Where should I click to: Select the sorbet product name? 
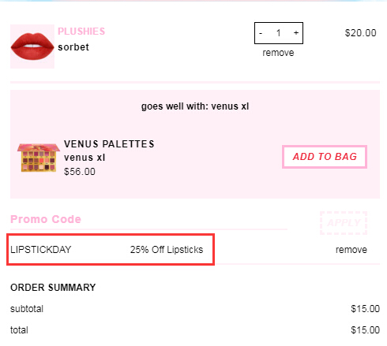pos(73,47)
